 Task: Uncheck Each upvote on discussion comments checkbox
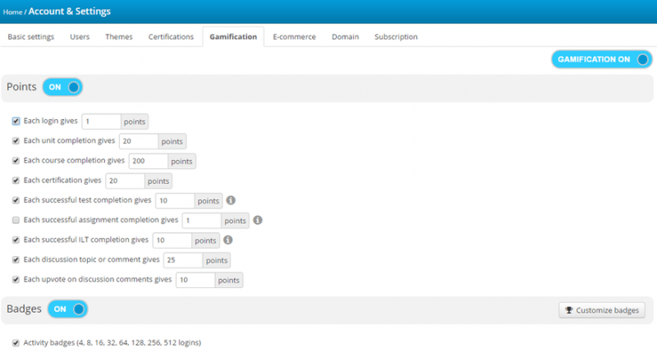click(x=16, y=280)
